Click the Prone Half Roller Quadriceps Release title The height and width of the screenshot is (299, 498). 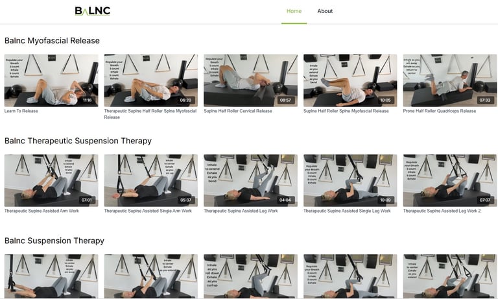pos(439,111)
